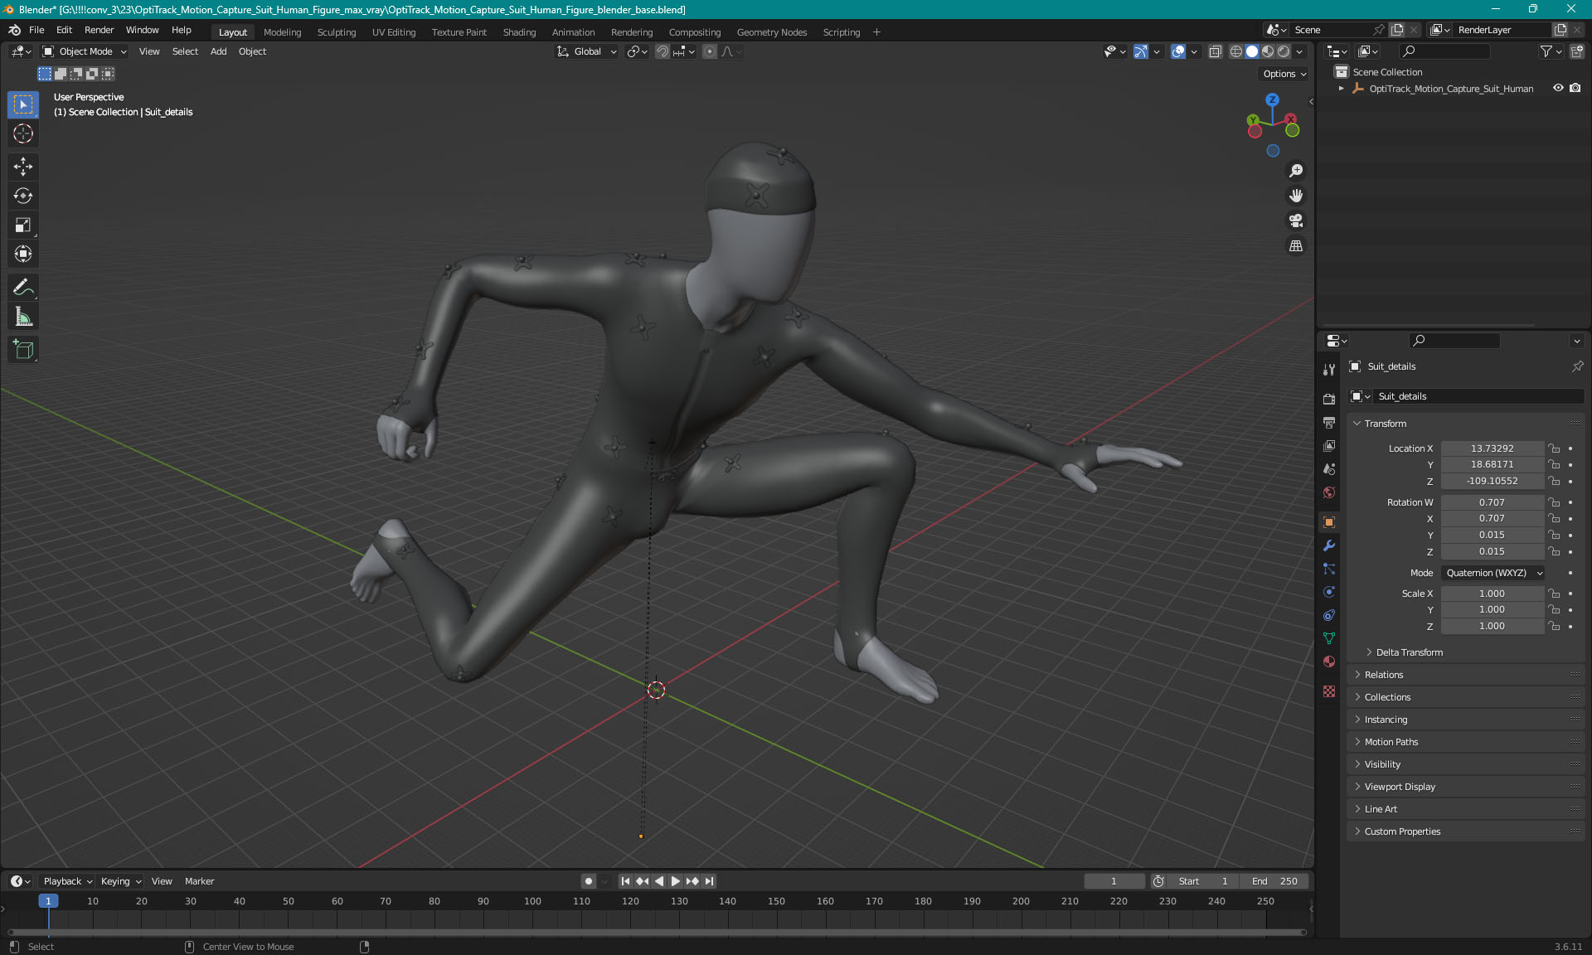Activate the Rotate tool

click(x=23, y=196)
